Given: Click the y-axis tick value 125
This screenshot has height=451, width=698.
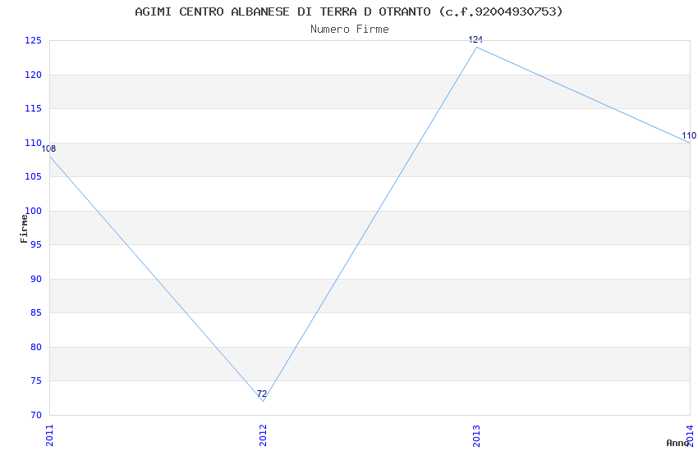Looking at the screenshot, I should (34, 40).
